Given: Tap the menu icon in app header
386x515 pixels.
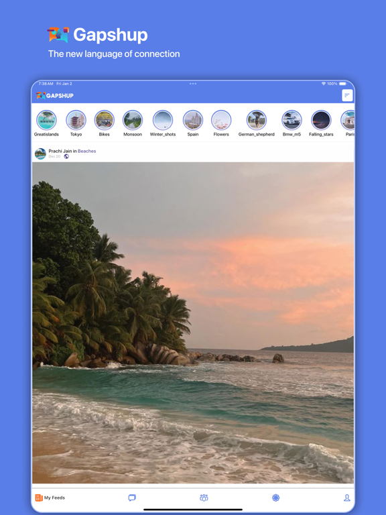Looking at the screenshot, I should pos(347,95).
